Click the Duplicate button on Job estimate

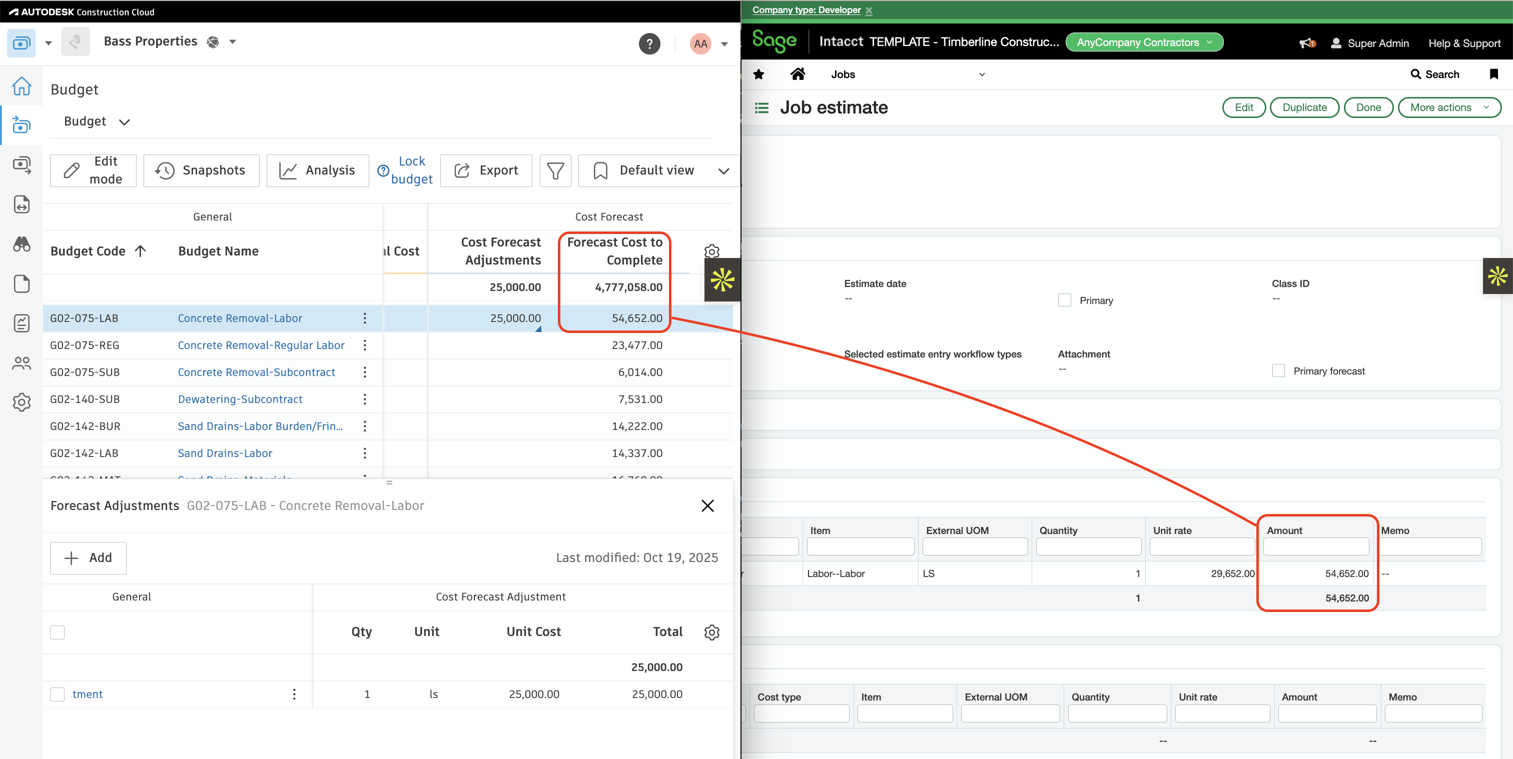[1304, 107]
